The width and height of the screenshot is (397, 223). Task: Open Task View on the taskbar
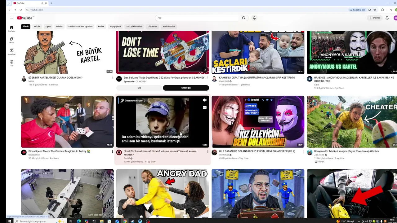71,221
